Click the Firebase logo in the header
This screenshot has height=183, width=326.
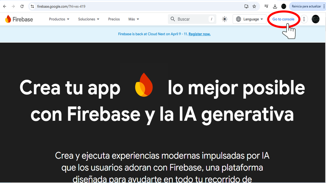19,19
